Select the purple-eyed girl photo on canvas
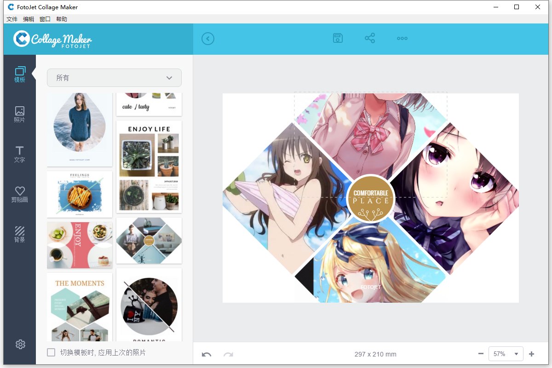 tap(455, 198)
